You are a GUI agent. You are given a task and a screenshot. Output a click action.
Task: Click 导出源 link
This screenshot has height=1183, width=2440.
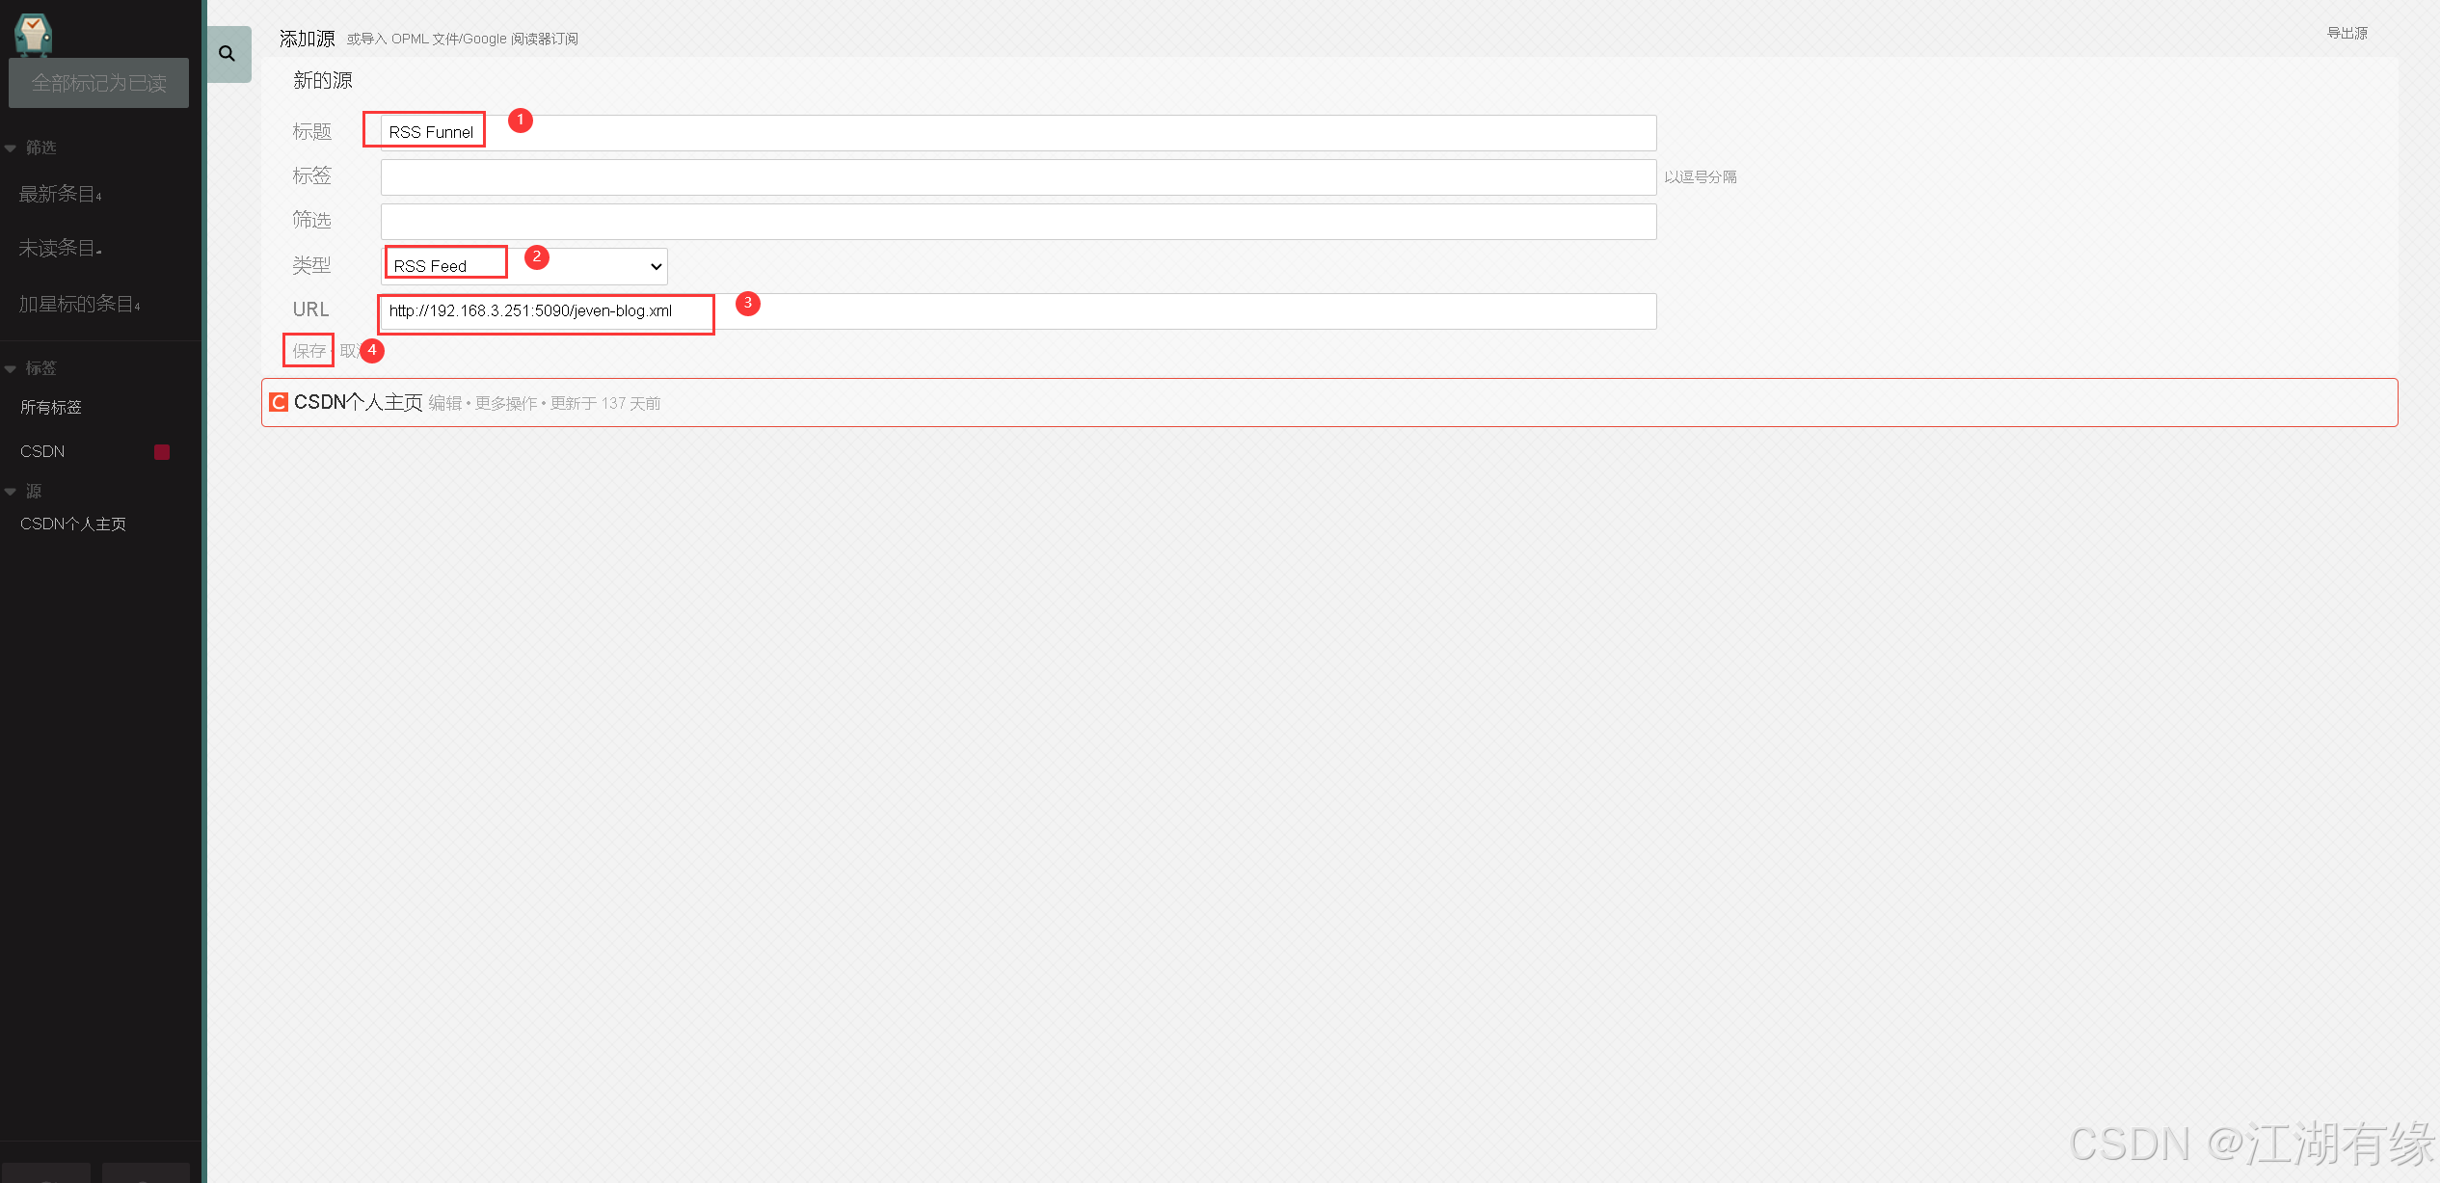point(2346,33)
